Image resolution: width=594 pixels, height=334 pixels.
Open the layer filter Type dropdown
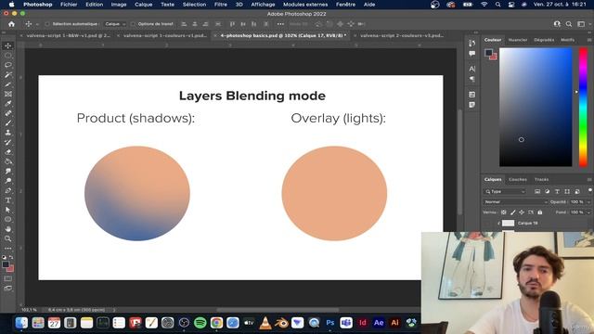coord(505,192)
